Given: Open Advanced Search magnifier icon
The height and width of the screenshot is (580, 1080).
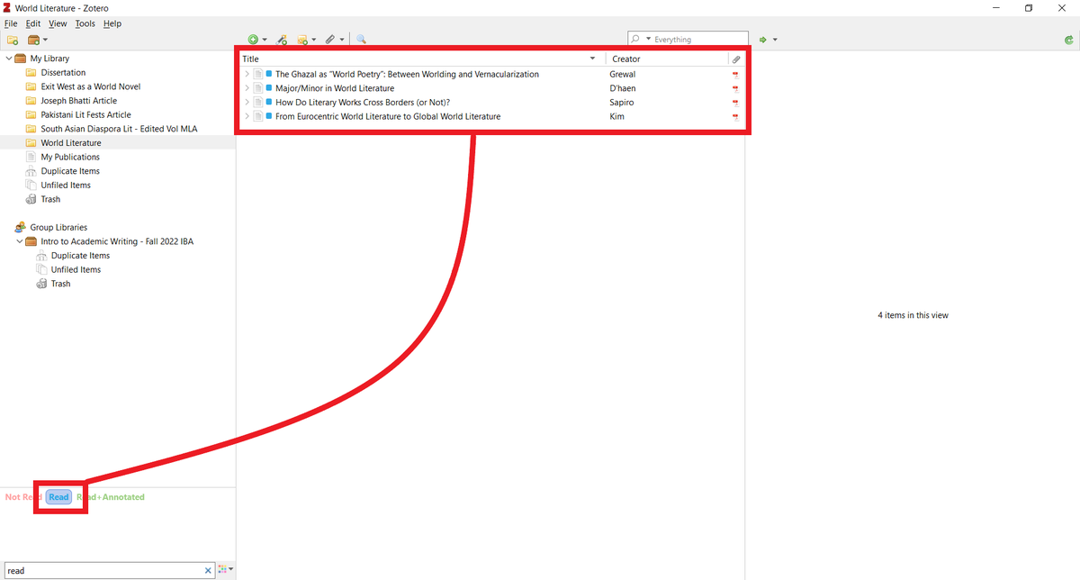Looking at the screenshot, I should point(361,40).
